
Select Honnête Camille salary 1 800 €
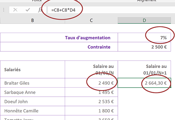(91, 111)
